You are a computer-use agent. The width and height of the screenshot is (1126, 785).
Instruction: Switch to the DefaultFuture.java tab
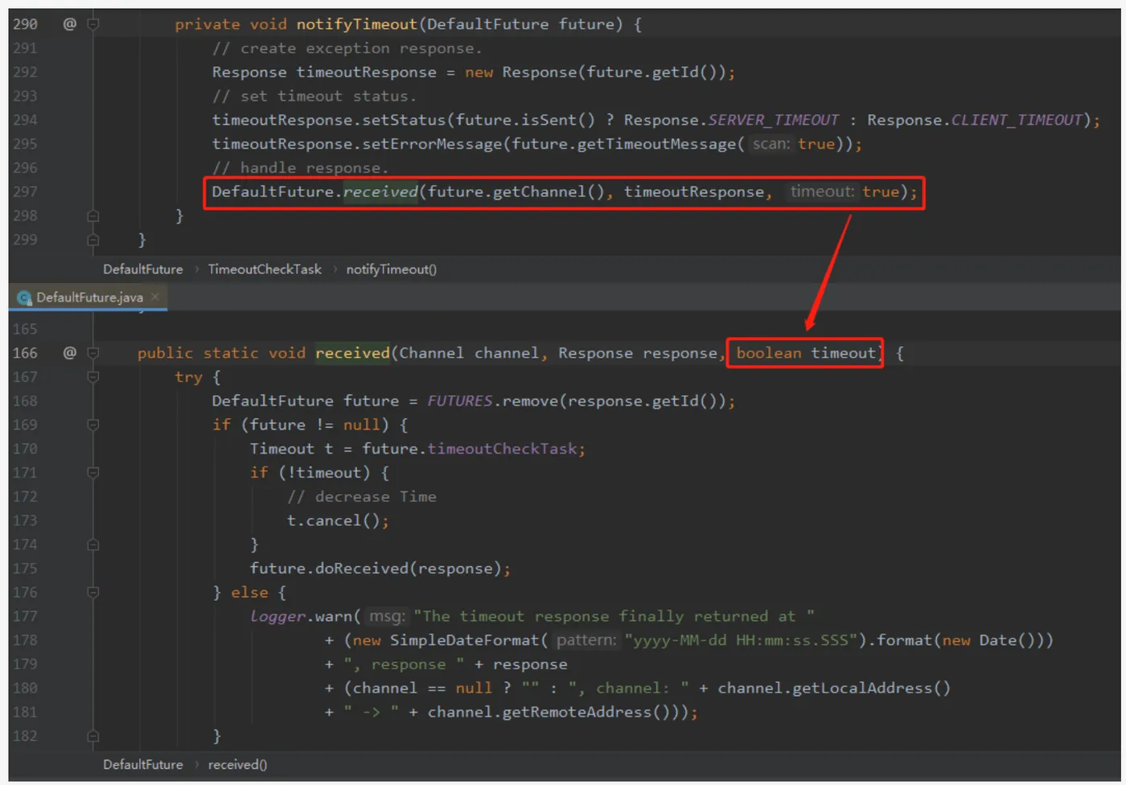(88, 298)
